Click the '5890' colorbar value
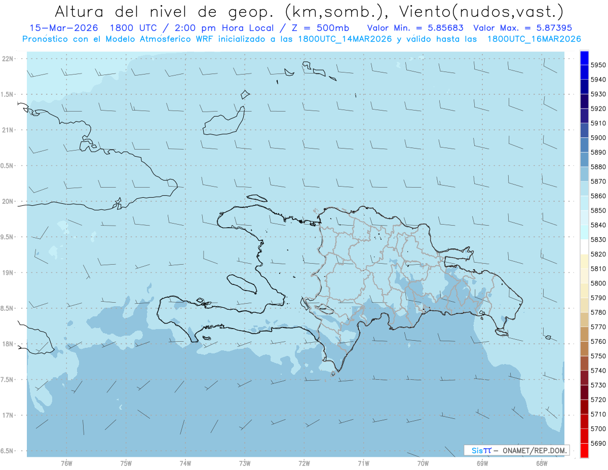Viewport: 608px width, 470px height. (599, 152)
